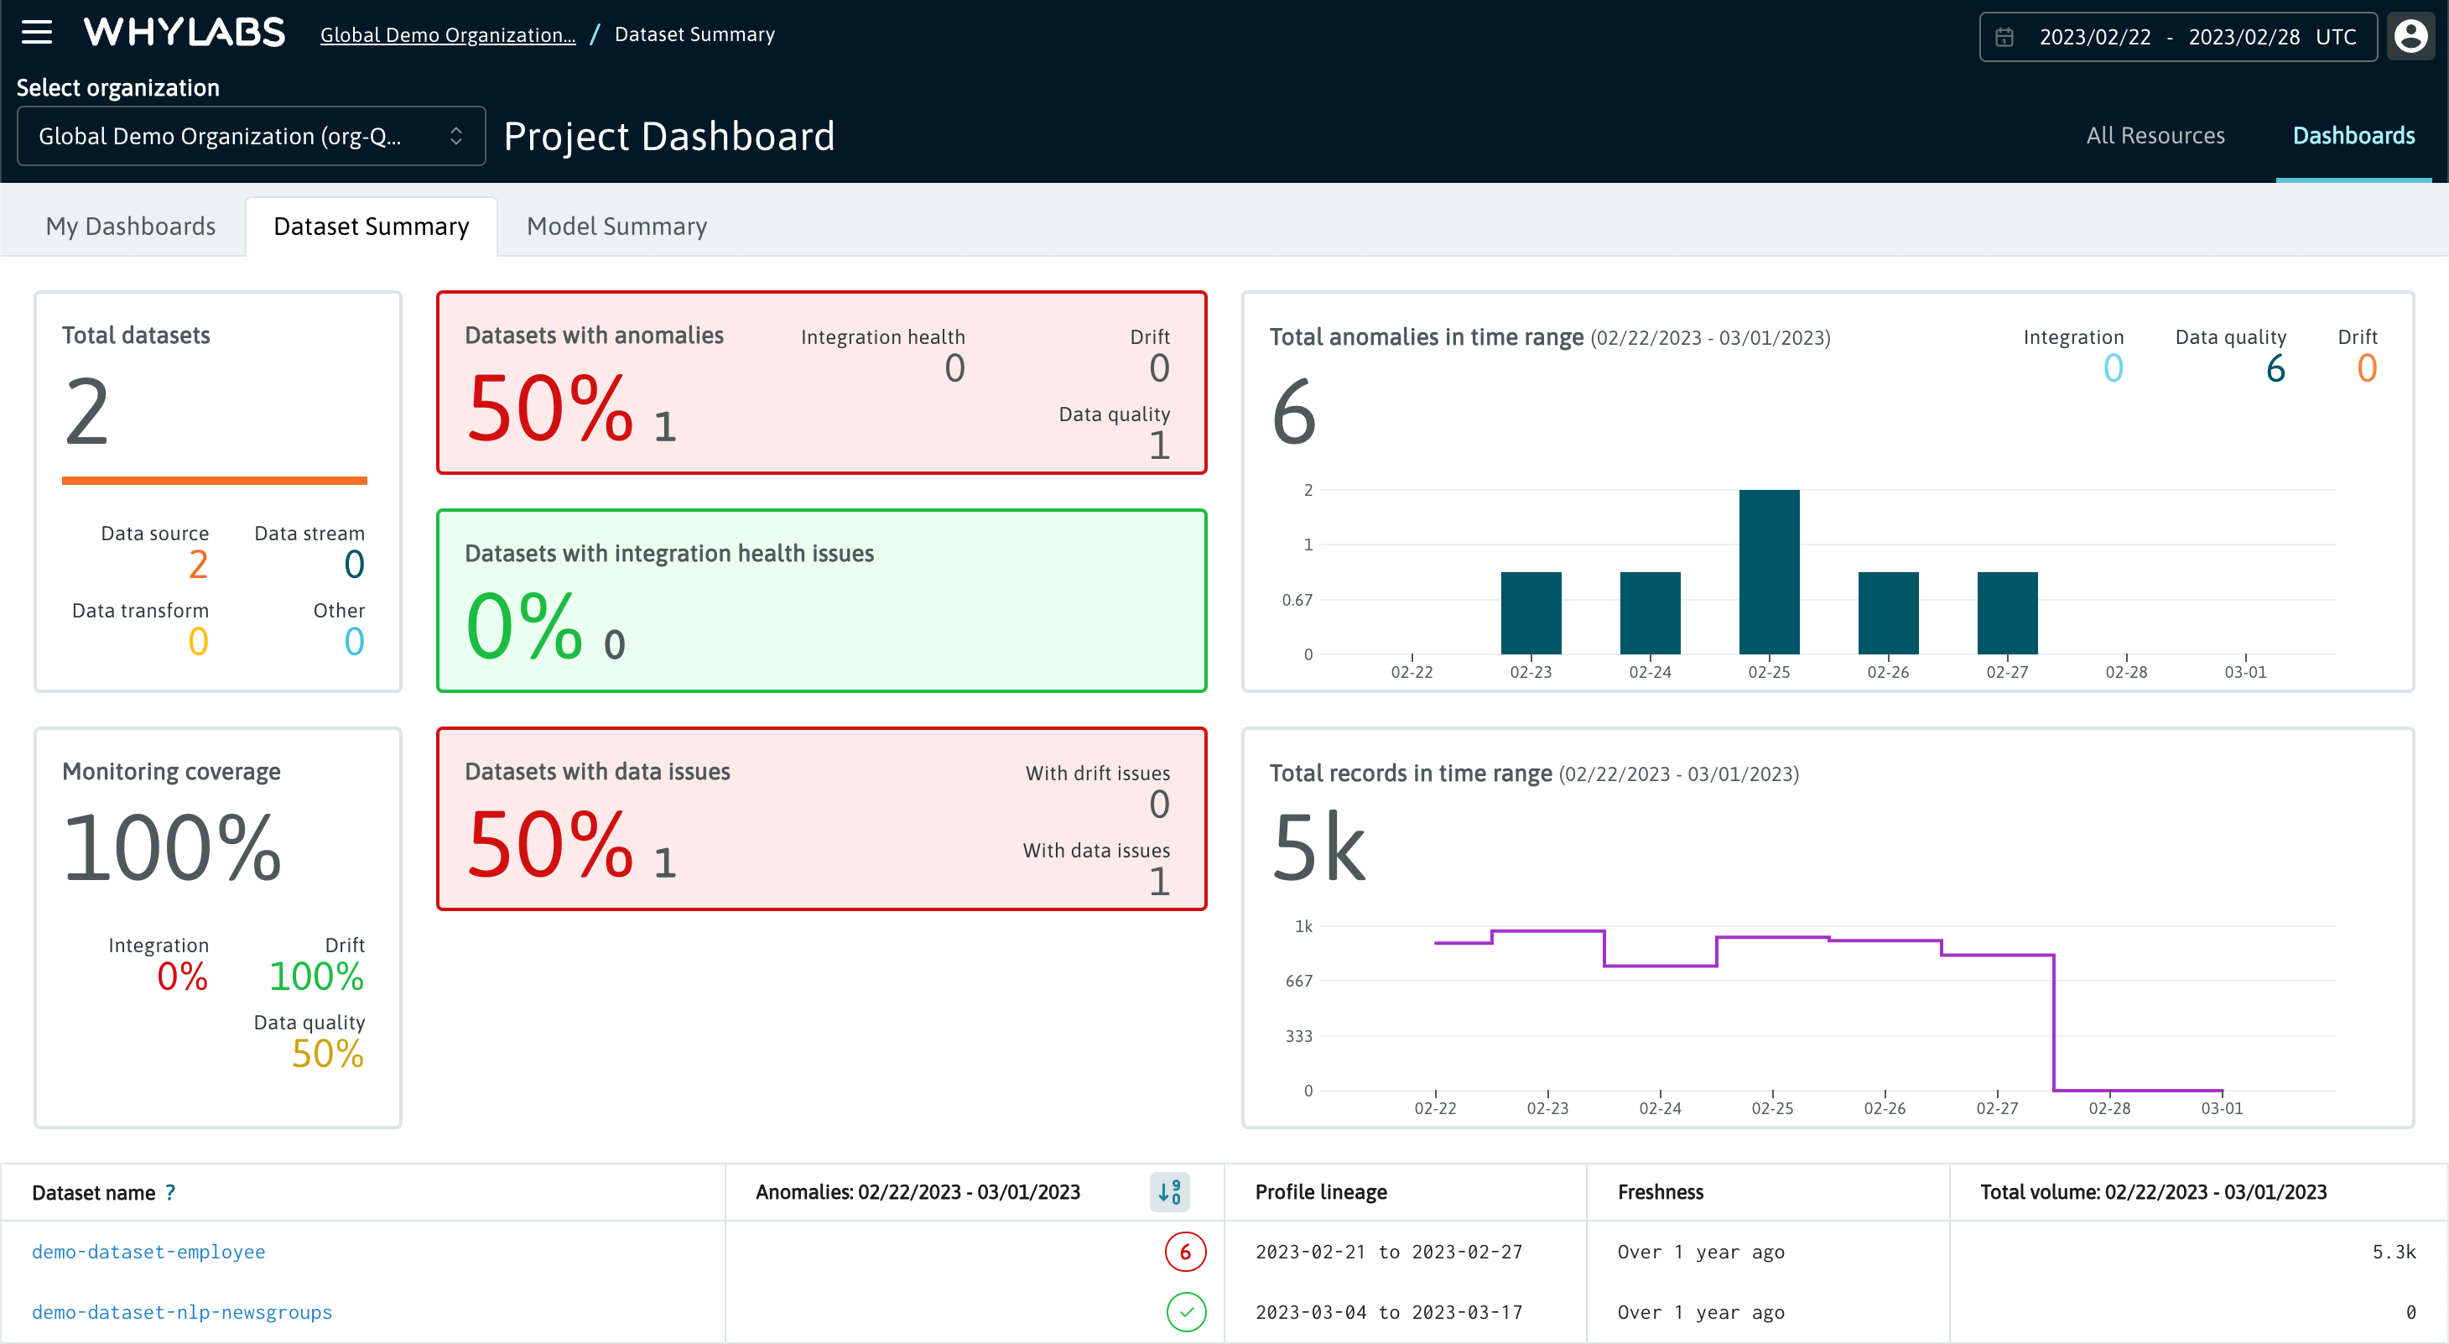Open the user account avatar menu

coord(2412,36)
